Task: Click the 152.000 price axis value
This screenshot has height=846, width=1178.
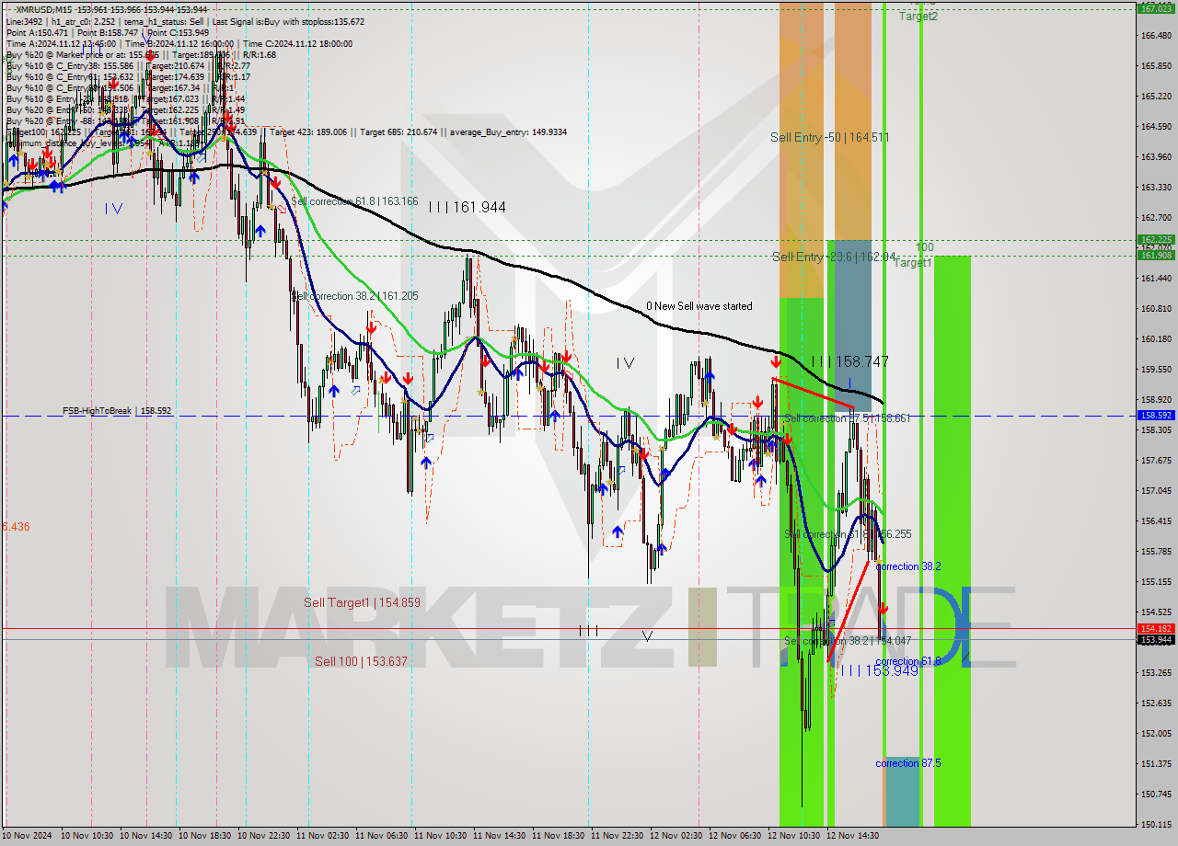Action: pos(1156,734)
